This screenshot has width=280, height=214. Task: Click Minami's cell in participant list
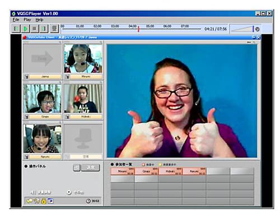[x=123, y=171]
